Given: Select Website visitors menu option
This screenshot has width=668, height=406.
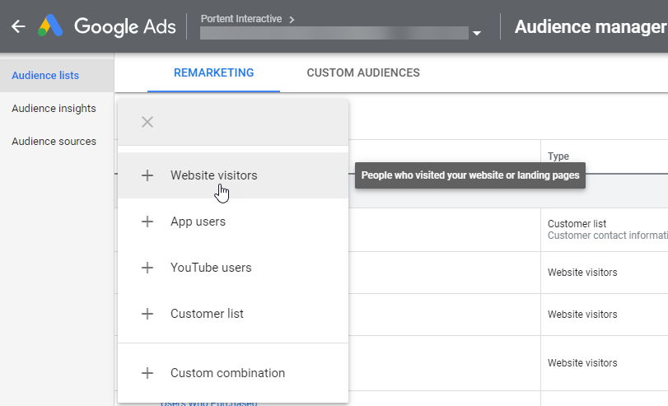Looking at the screenshot, I should point(233,175).
